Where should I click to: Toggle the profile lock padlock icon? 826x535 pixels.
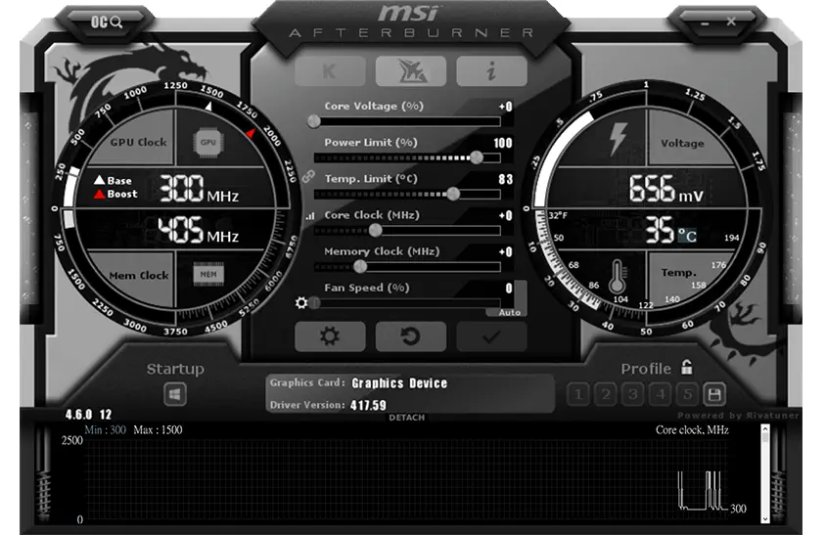point(686,367)
